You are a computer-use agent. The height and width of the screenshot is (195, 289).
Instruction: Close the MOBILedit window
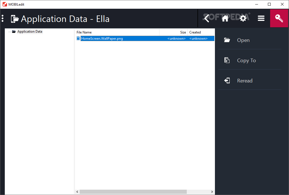click(x=282, y=4)
